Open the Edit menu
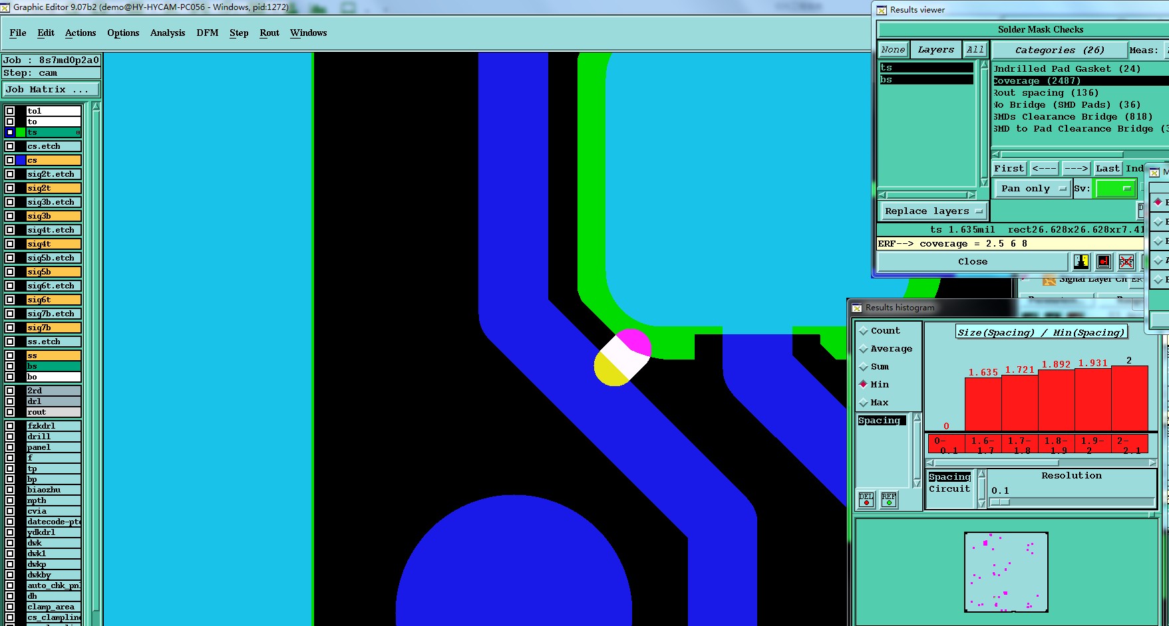 [46, 33]
